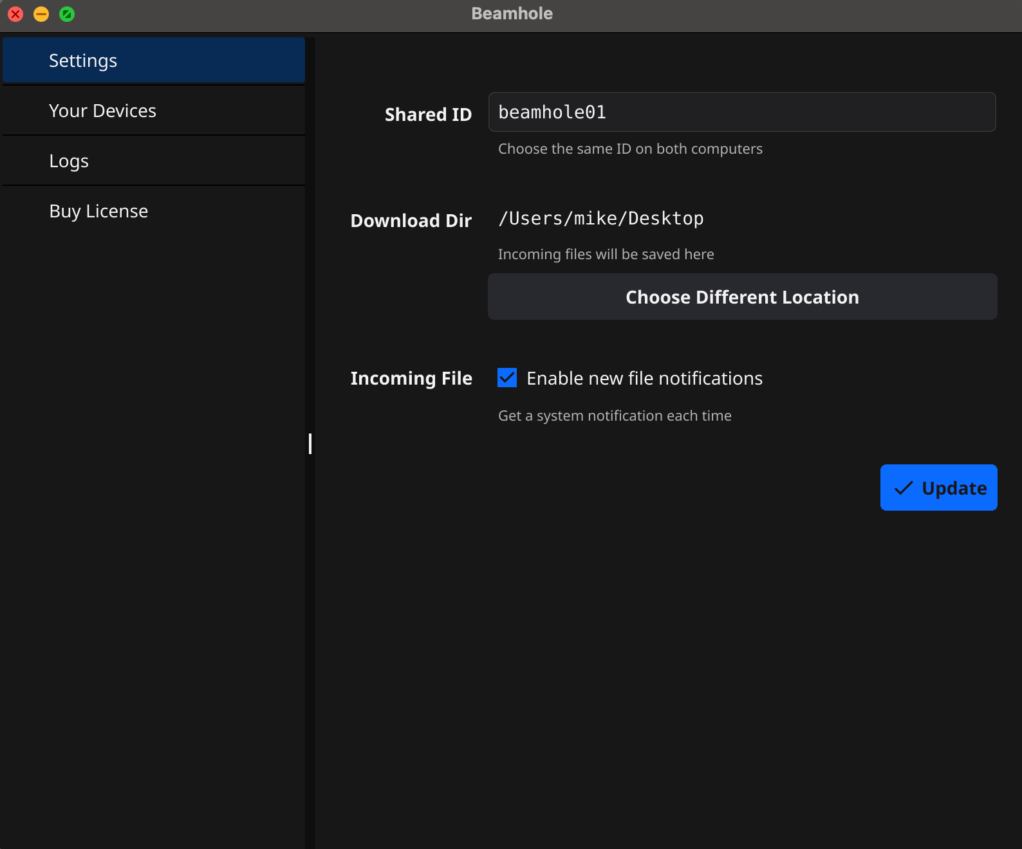Click the Update button

[x=938, y=488]
